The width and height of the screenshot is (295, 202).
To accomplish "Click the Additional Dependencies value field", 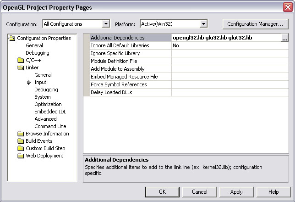I will click(226, 38).
